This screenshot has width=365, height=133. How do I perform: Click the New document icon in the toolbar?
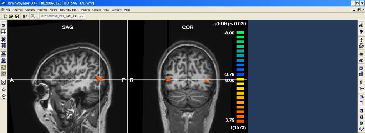[6, 16]
